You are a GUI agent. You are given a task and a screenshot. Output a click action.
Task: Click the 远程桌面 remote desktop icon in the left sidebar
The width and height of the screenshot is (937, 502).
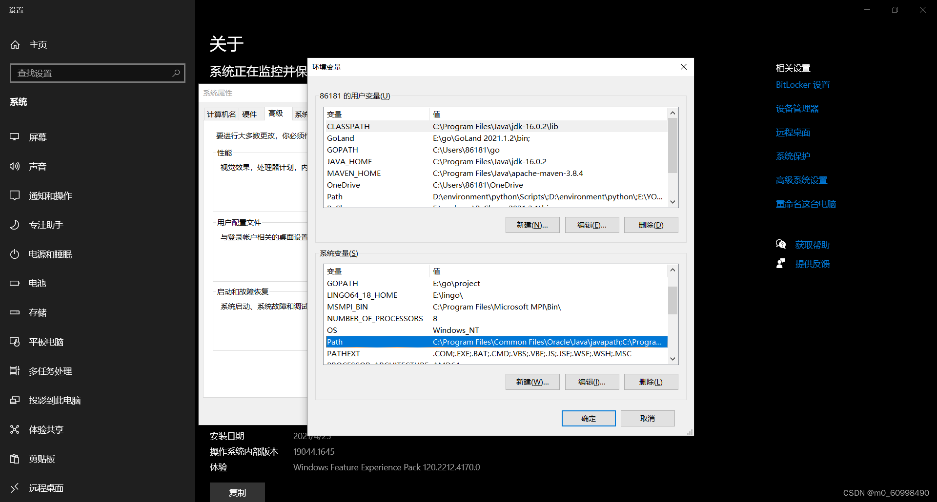pos(15,487)
